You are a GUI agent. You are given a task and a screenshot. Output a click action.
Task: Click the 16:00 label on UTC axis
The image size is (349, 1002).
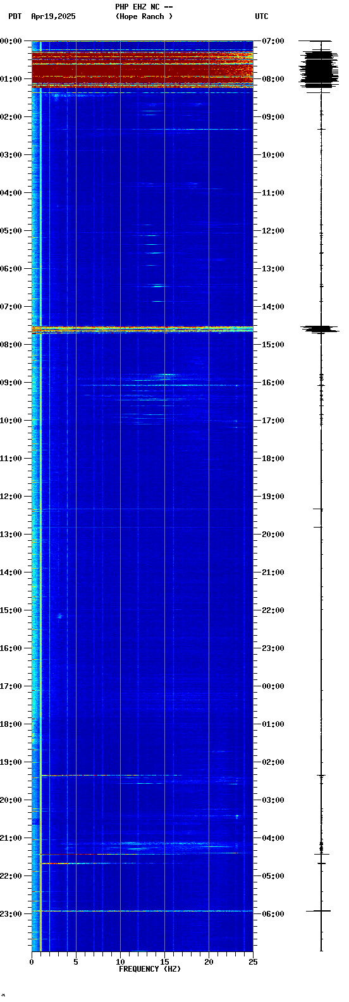[273, 383]
